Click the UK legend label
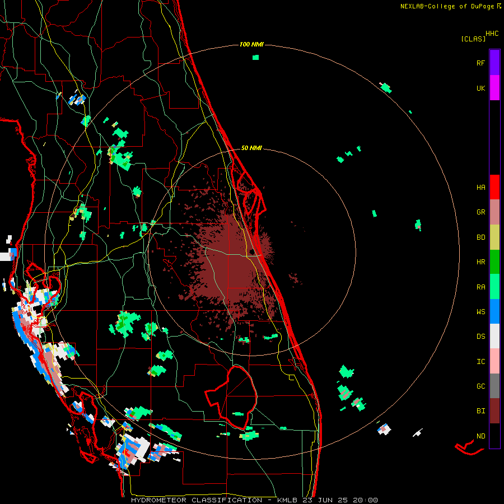Image resolution: width=504 pixels, height=504 pixels. 481,88
